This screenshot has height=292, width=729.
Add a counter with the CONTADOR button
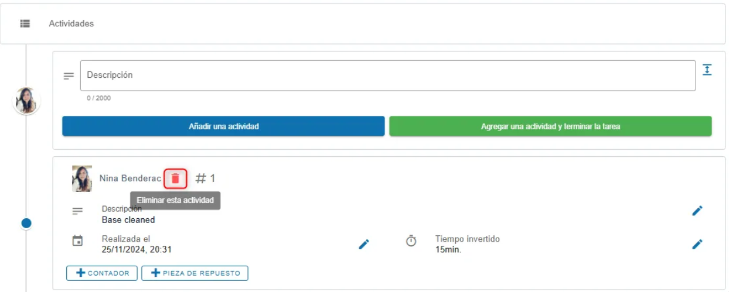pos(102,273)
